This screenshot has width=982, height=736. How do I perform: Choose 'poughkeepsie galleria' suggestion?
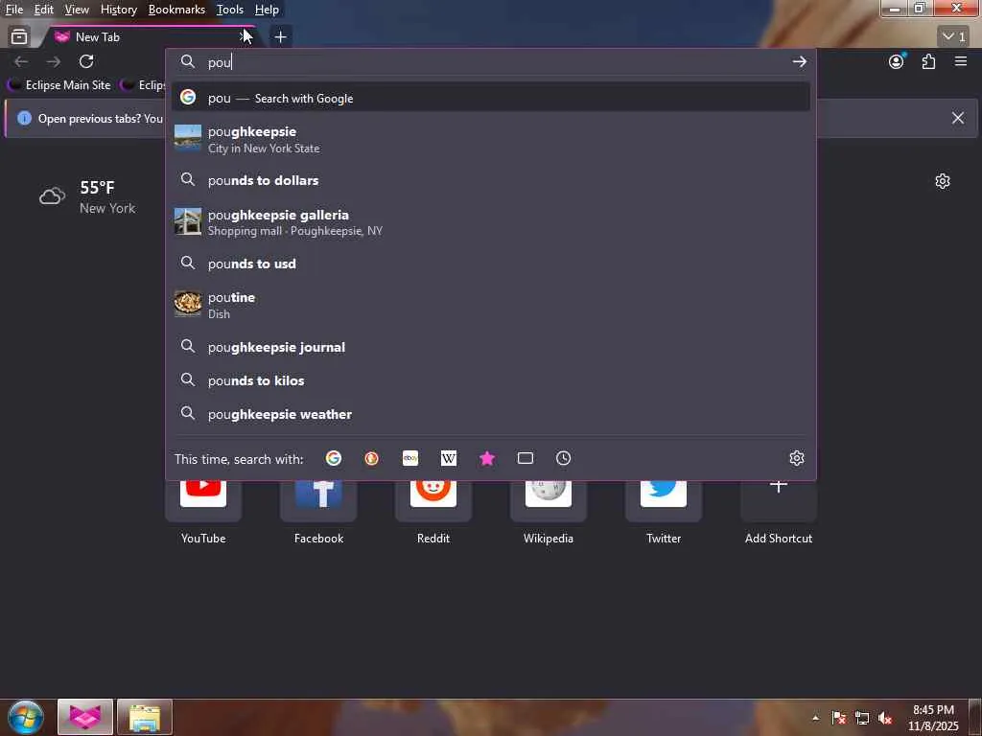(x=490, y=222)
